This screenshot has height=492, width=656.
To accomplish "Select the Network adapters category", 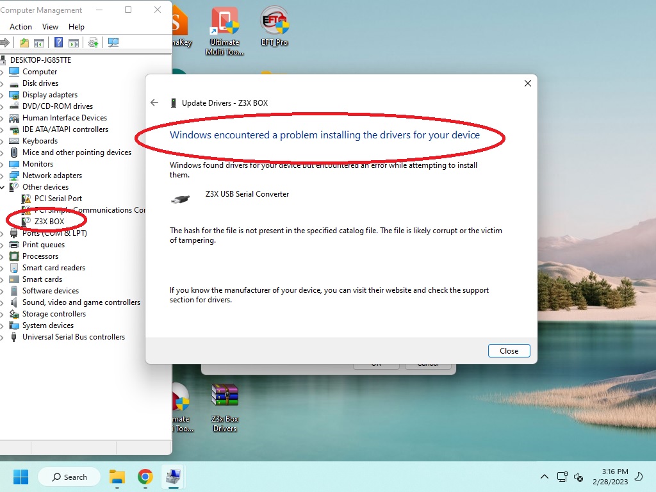I will (52, 176).
